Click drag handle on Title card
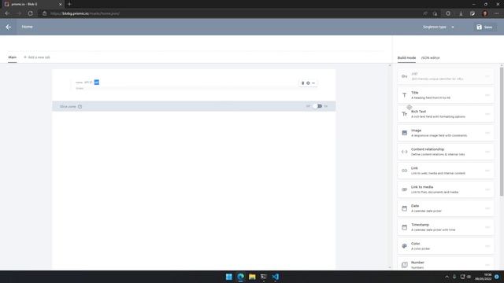Image resolution: width=504 pixels, height=283 pixels. [487, 95]
